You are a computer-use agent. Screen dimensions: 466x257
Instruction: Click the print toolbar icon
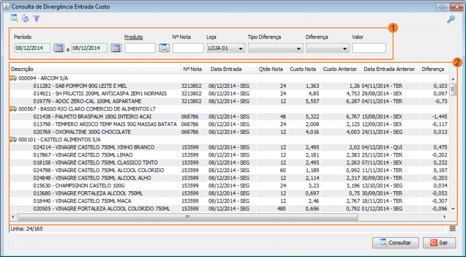[x=26, y=19]
